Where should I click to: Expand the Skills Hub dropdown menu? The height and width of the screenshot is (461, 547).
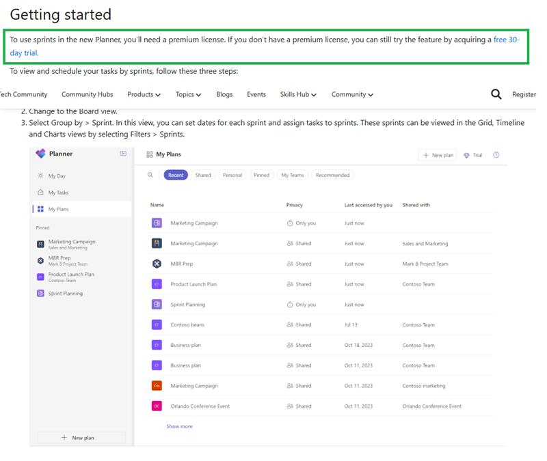pos(298,94)
